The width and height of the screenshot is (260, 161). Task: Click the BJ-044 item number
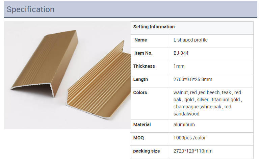(x=181, y=53)
